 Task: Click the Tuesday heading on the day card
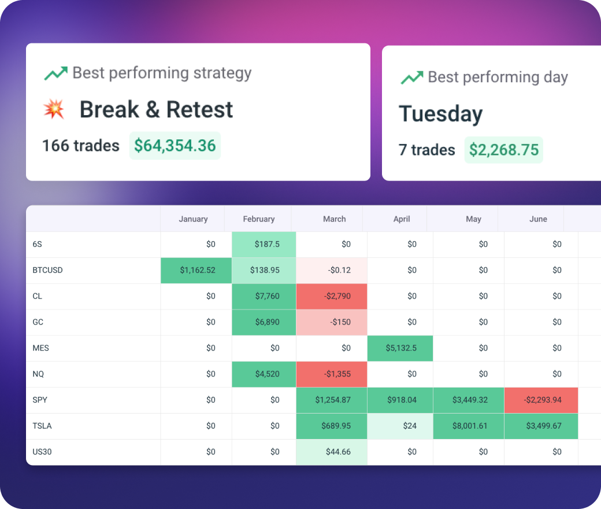coord(440,114)
